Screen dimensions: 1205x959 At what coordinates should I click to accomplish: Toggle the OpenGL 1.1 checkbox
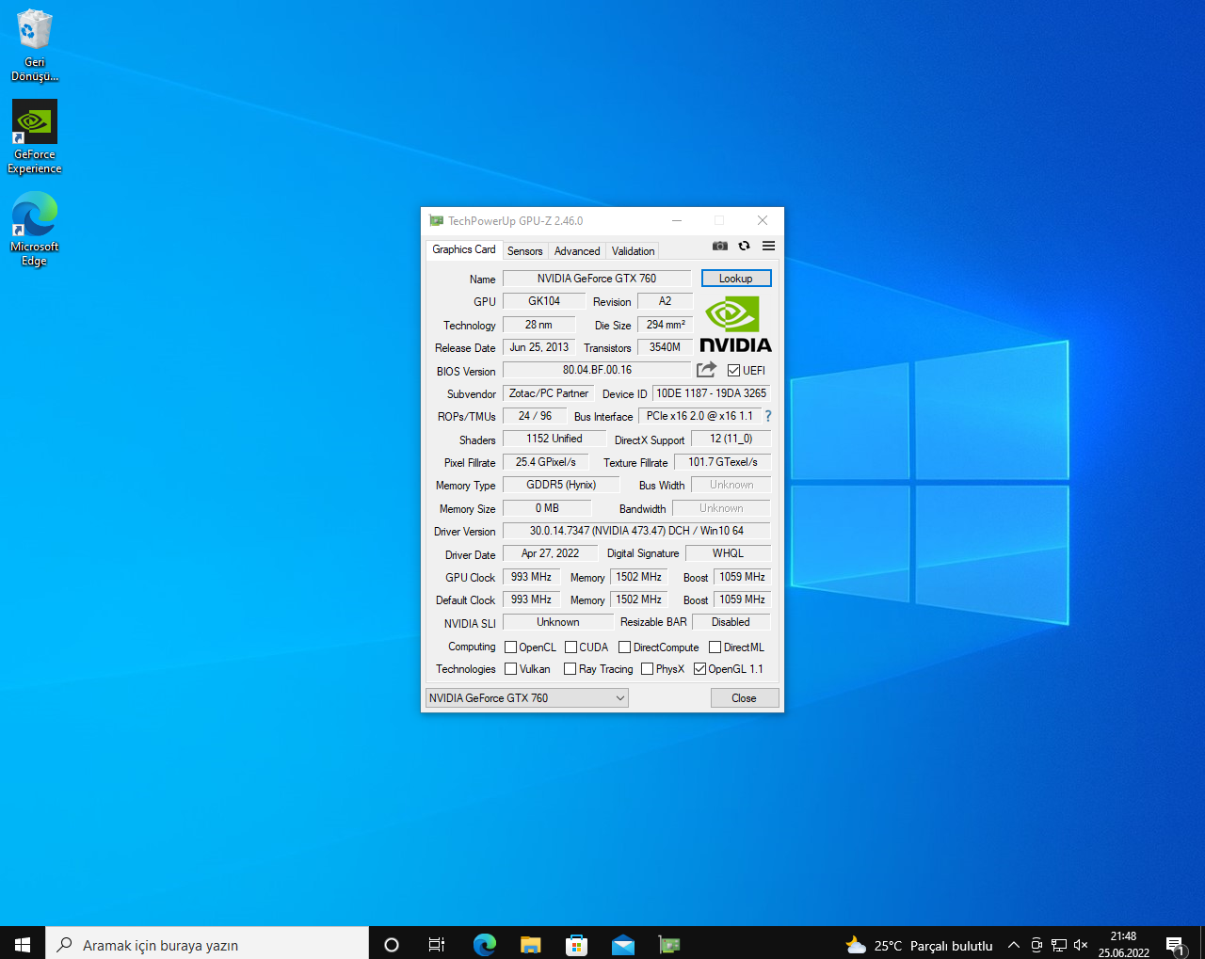[x=699, y=669]
